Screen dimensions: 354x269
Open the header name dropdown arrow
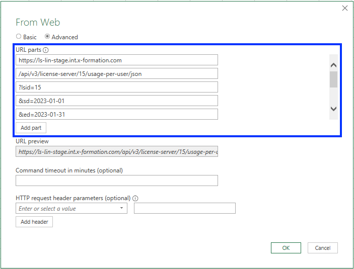[121, 208]
